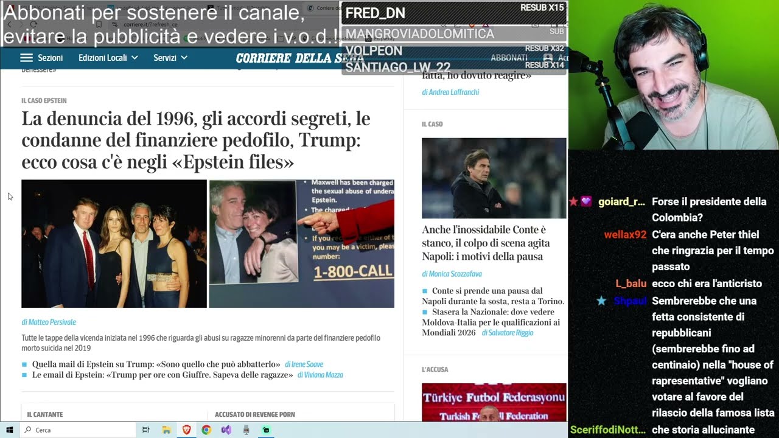Open the Conte photo thumbnail

pos(494,178)
